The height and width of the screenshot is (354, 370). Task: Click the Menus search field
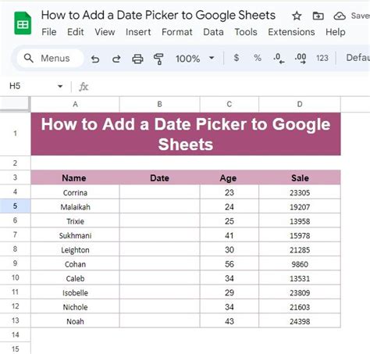tap(51, 58)
